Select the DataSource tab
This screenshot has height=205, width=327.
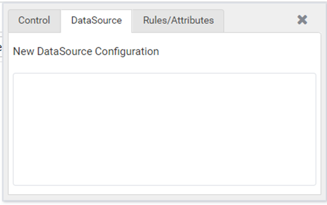[x=96, y=21]
